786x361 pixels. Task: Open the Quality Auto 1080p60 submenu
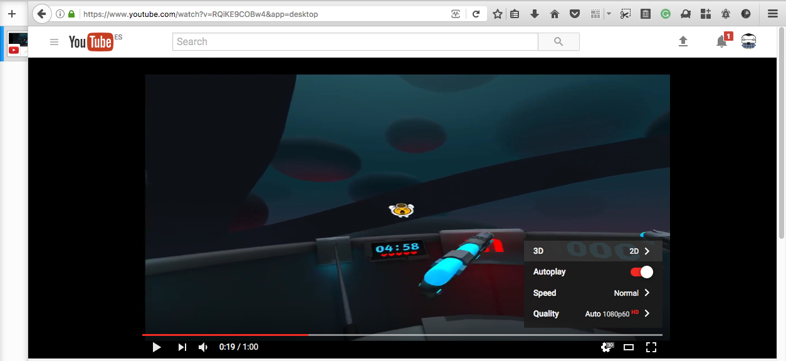(x=593, y=314)
